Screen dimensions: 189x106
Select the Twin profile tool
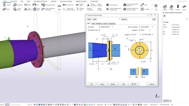(x=28, y=9)
